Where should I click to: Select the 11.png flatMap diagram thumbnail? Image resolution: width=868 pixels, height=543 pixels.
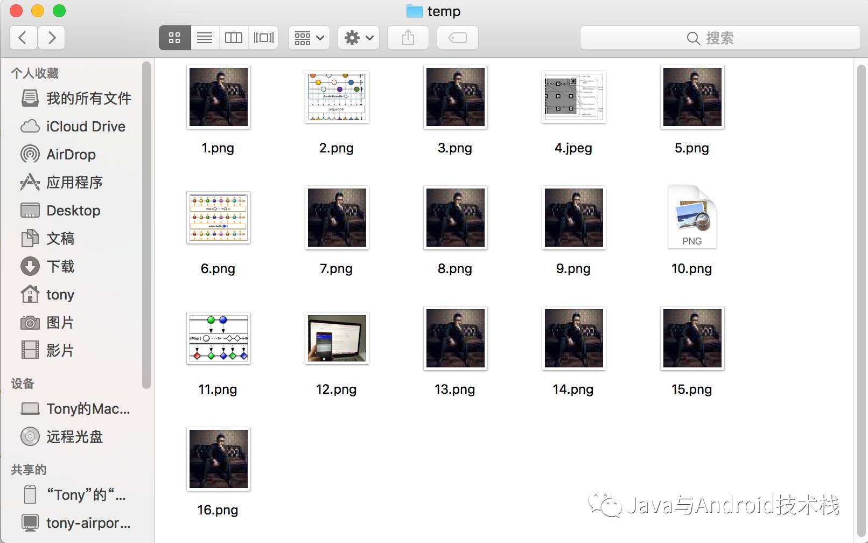tap(219, 338)
